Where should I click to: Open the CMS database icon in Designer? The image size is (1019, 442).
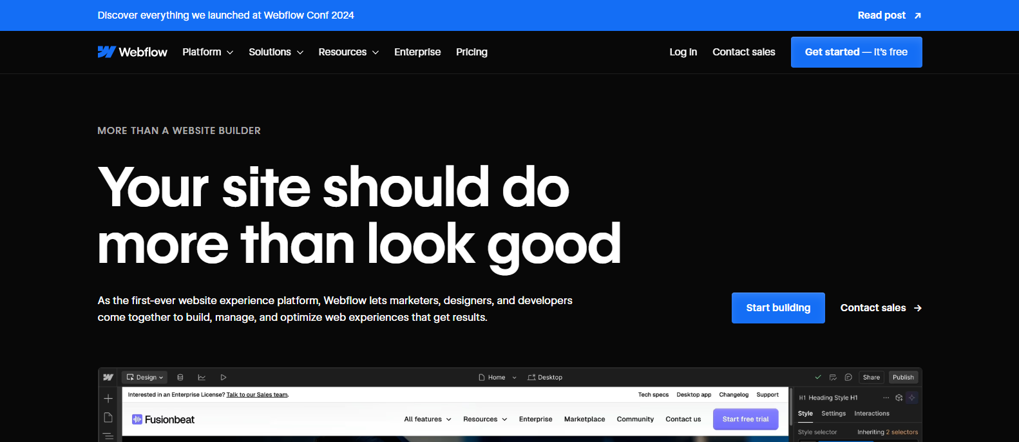coord(180,378)
